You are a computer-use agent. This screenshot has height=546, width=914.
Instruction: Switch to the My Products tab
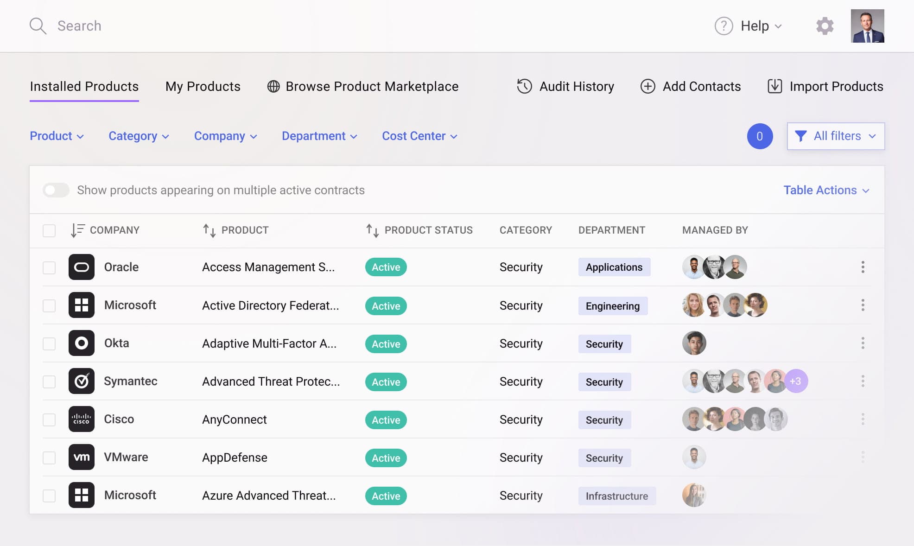203,86
